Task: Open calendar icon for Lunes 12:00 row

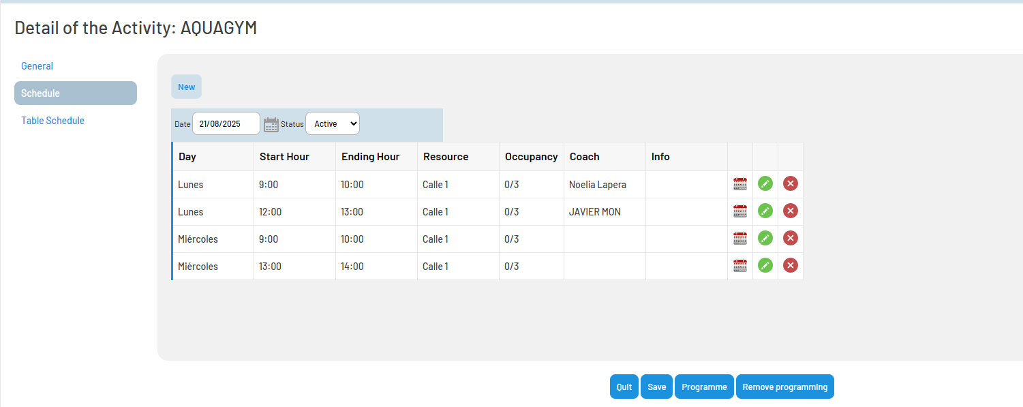Action: coord(740,211)
